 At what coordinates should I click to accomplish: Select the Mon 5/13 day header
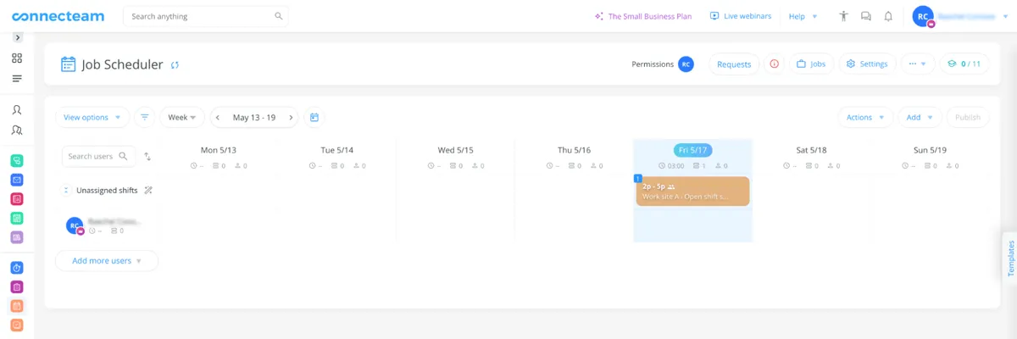pyautogui.click(x=219, y=150)
